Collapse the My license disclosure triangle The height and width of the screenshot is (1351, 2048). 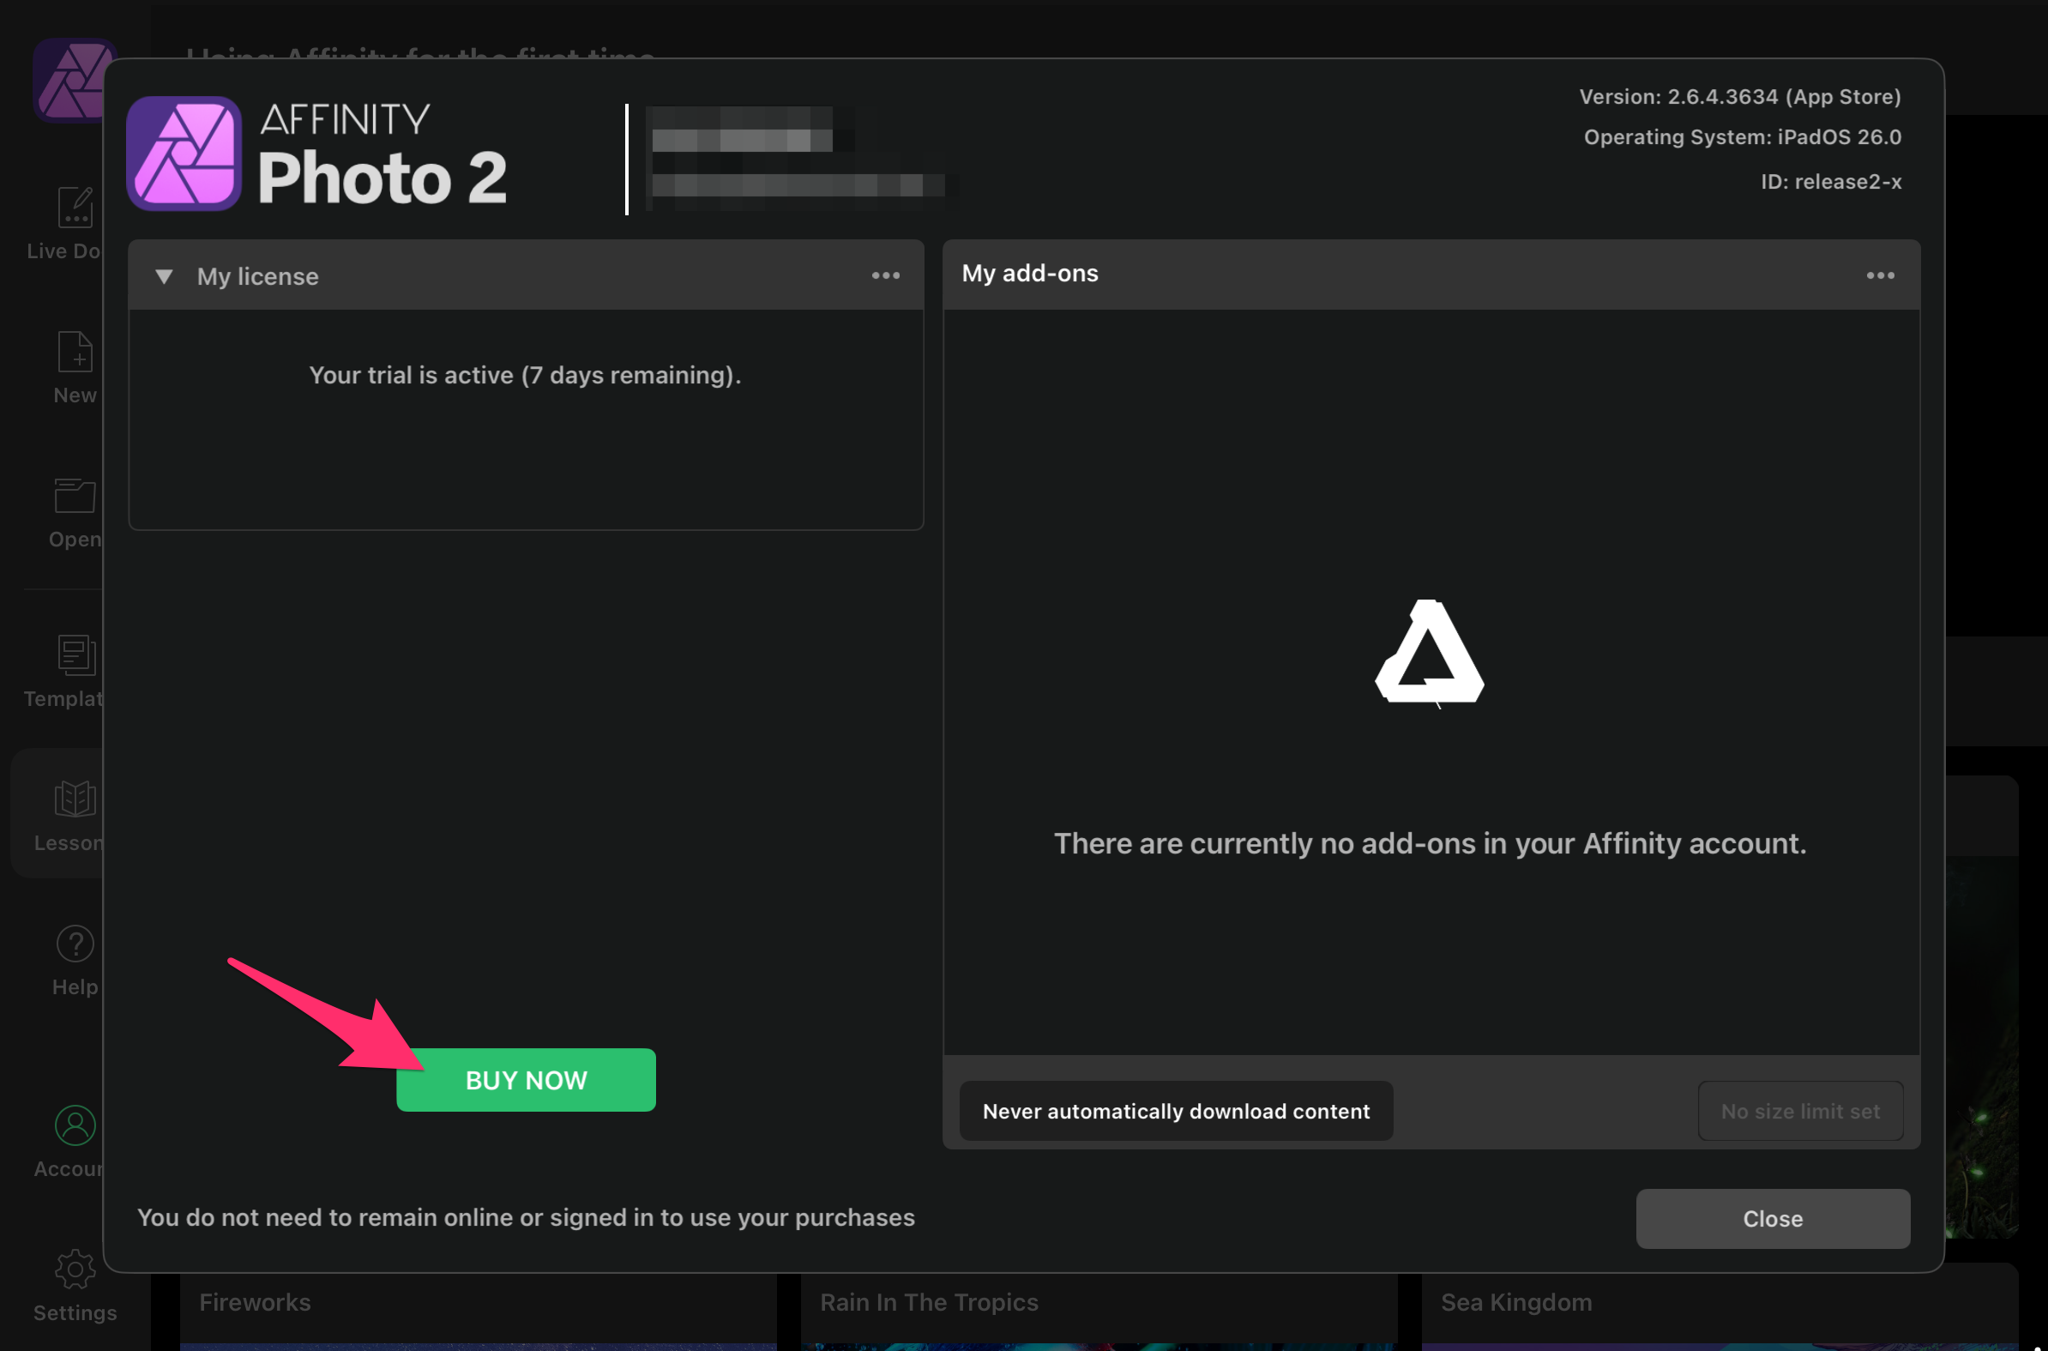tap(164, 276)
